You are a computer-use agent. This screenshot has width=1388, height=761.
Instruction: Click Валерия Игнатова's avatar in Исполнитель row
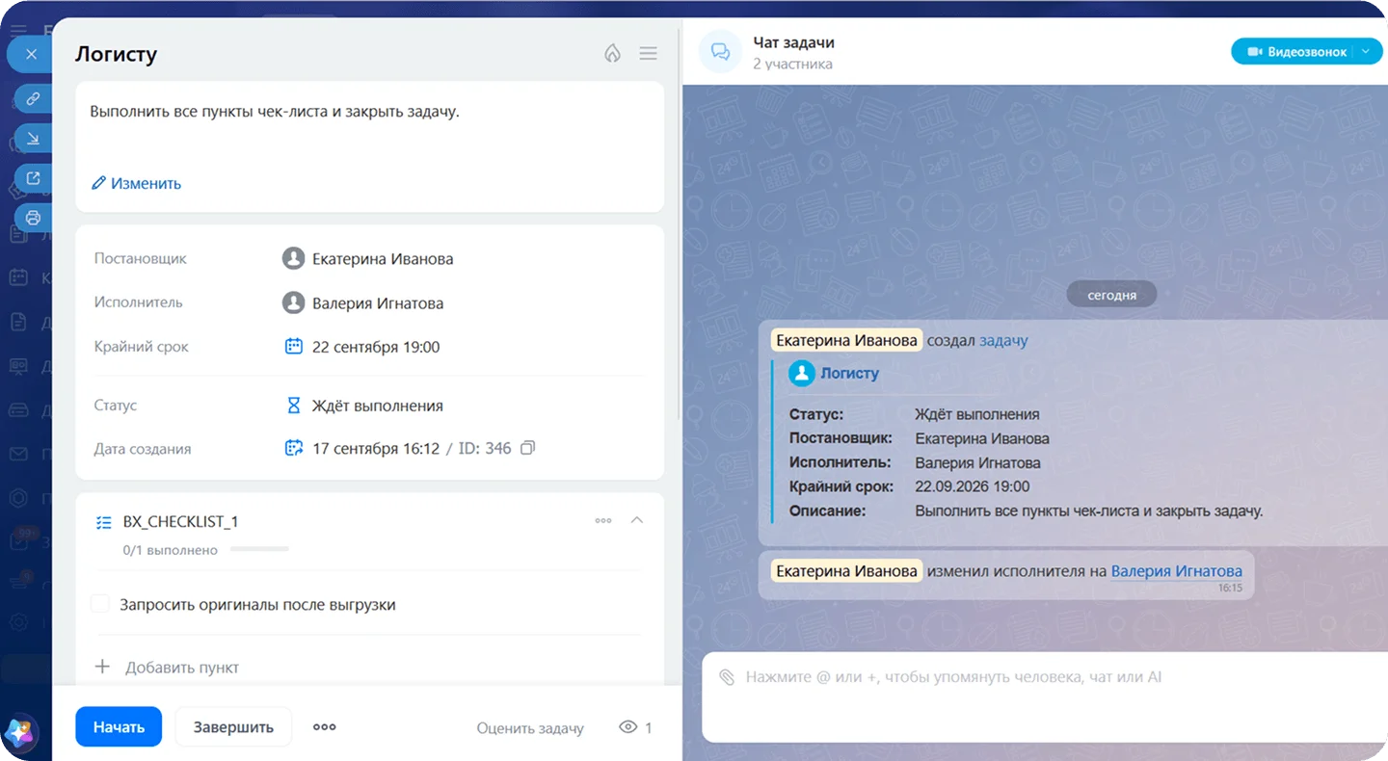tap(293, 302)
